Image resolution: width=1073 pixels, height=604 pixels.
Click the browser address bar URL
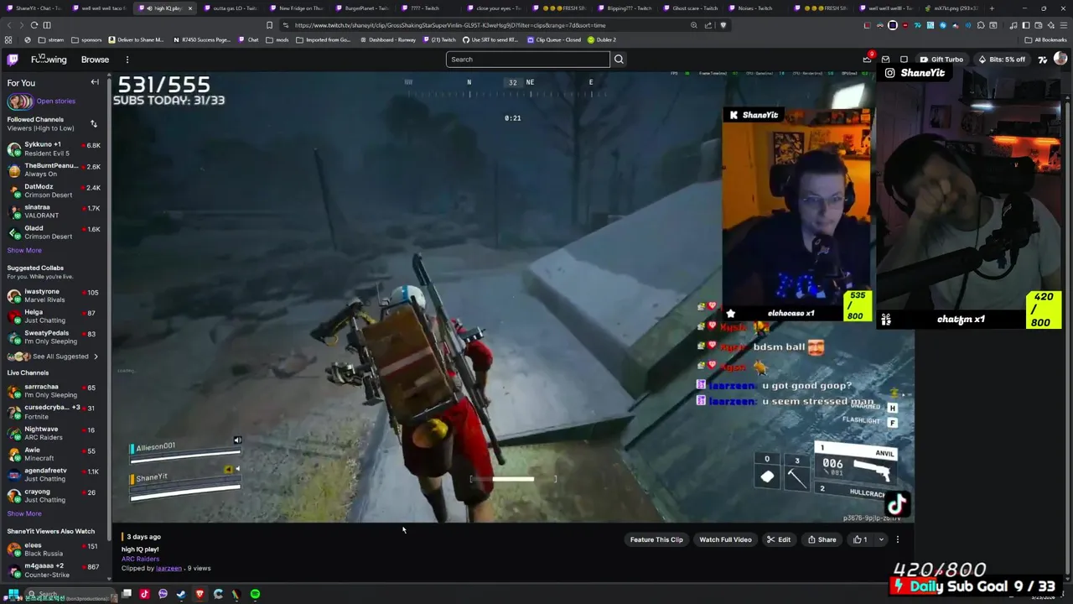[450, 25]
